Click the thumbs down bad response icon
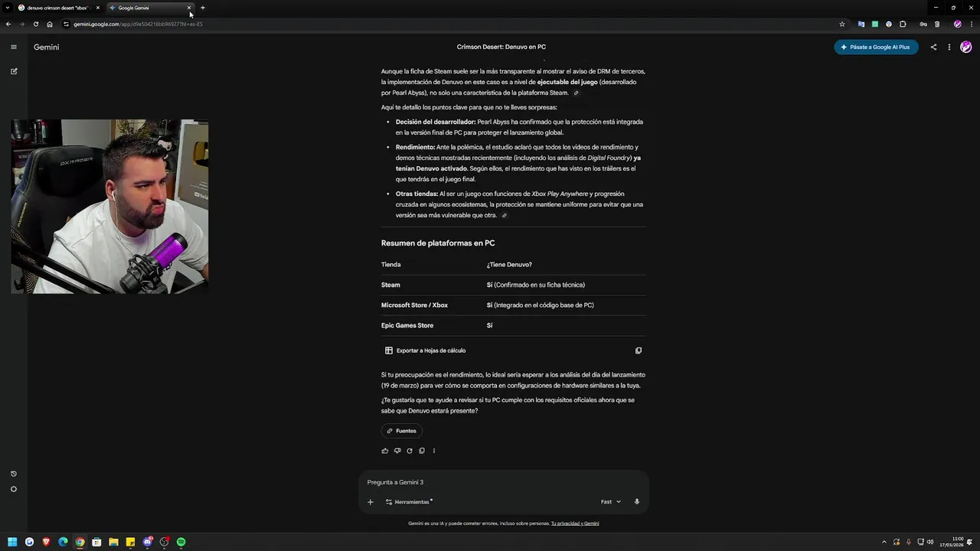This screenshot has height=551, width=980. [397, 451]
